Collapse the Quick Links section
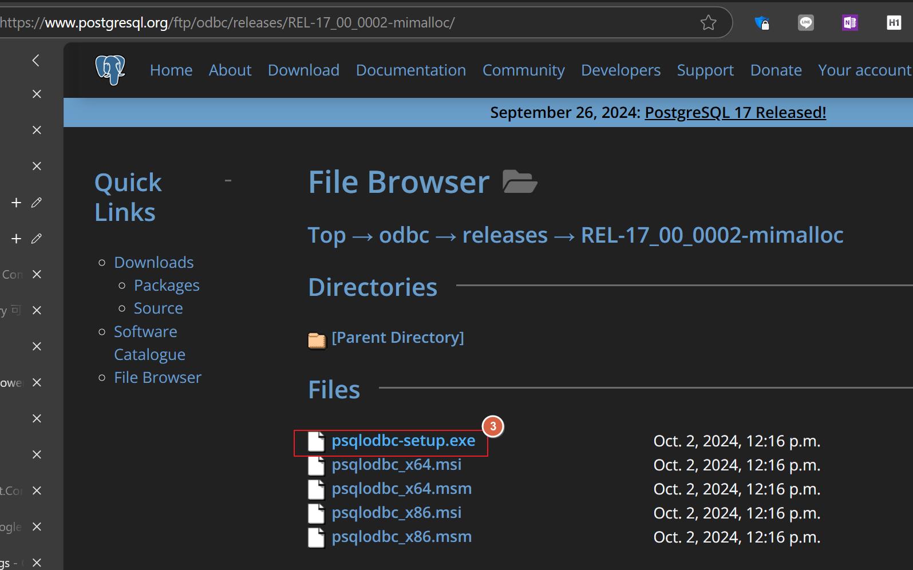This screenshot has width=913, height=570. pos(228,181)
